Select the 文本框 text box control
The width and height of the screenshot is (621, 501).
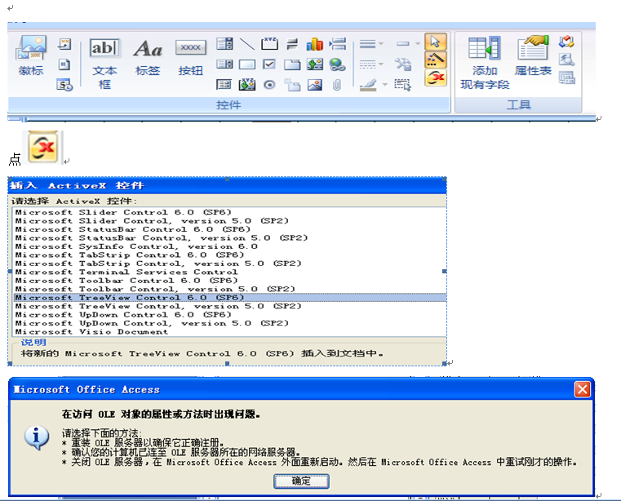click(104, 64)
